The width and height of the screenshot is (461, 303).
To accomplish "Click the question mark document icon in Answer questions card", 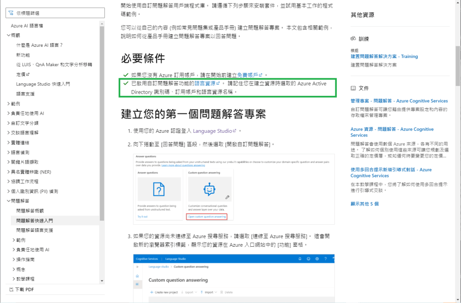I will tap(158, 190).
